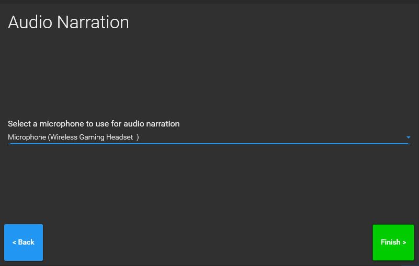Finish the audio narration setup
The width and height of the screenshot is (419, 266).
click(393, 242)
